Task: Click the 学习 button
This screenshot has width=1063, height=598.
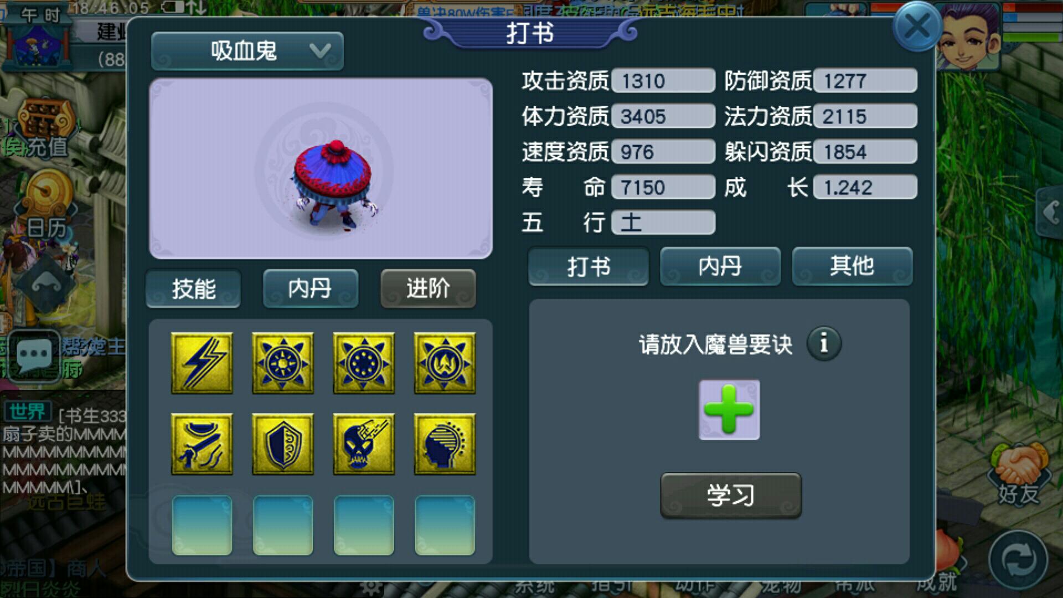Action: point(731,495)
